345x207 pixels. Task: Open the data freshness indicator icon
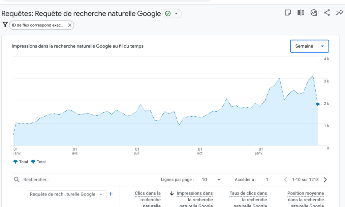click(x=314, y=12)
